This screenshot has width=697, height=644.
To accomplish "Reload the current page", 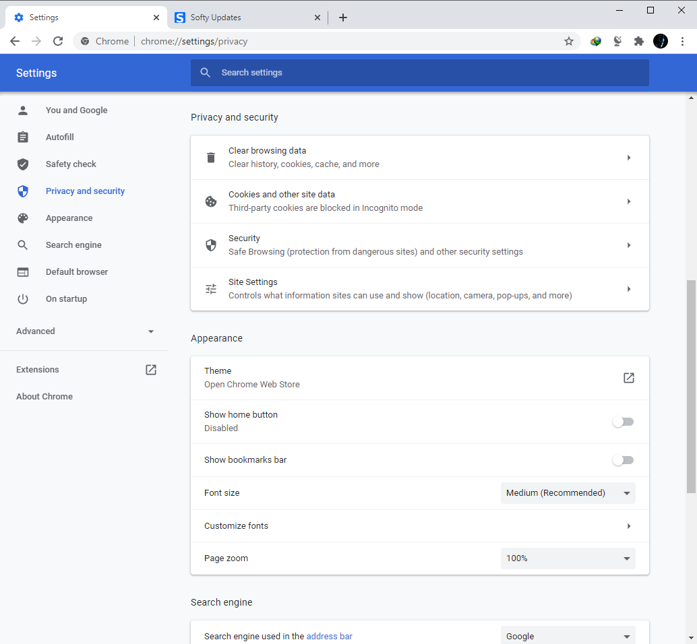I will (58, 41).
